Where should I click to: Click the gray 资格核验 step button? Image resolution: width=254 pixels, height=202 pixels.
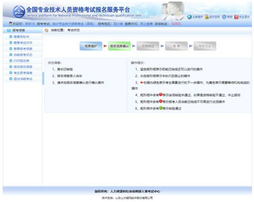pos(148,46)
